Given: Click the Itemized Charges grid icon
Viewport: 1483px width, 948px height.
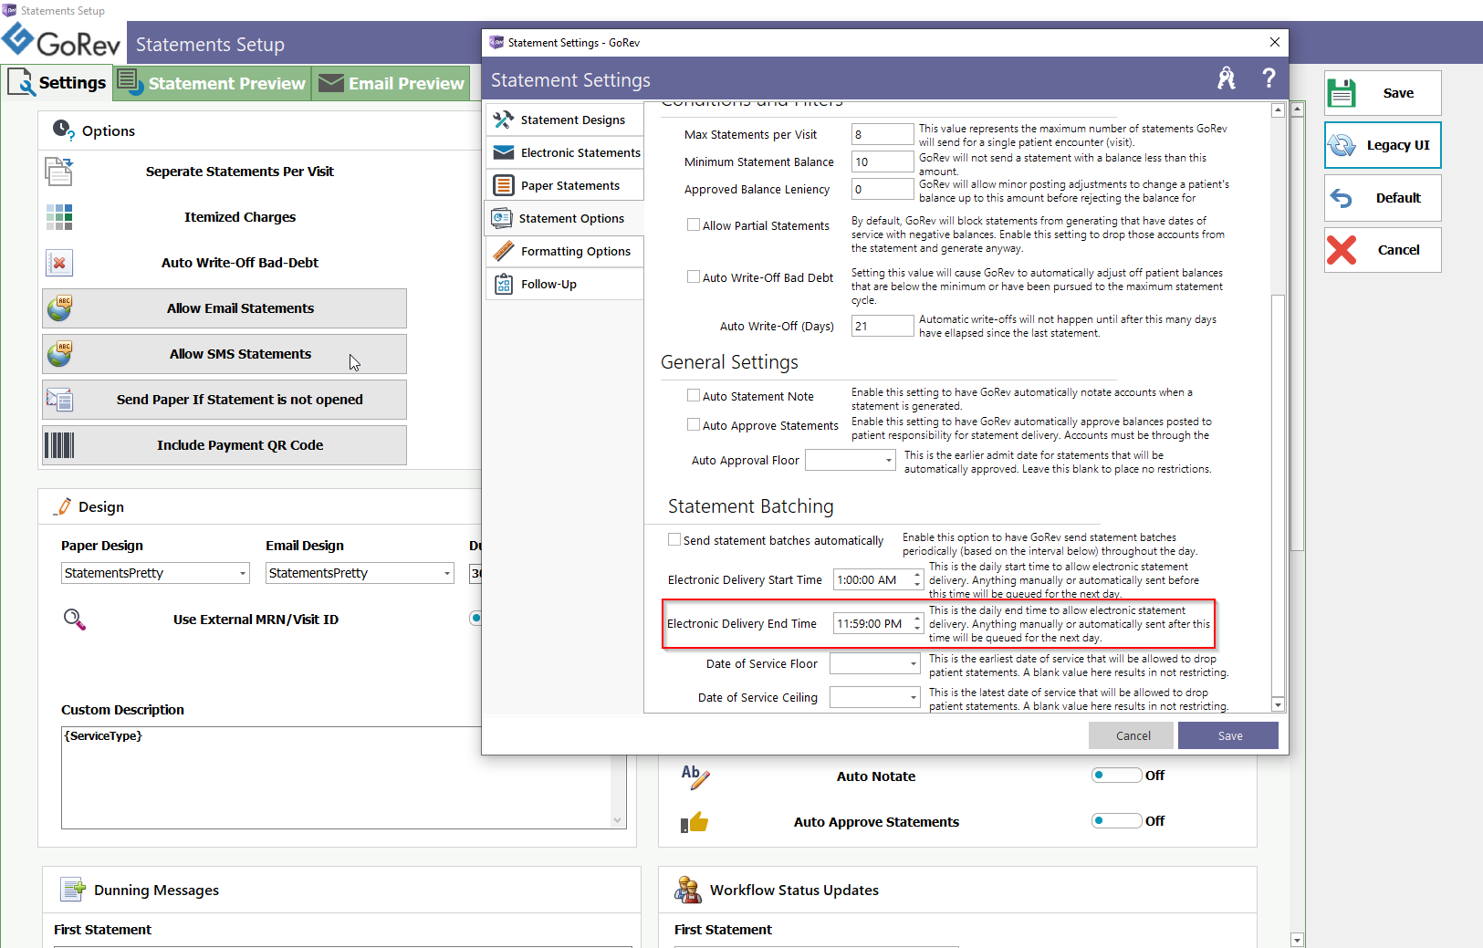Looking at the screenshot, I should click(x=58, y=217).
